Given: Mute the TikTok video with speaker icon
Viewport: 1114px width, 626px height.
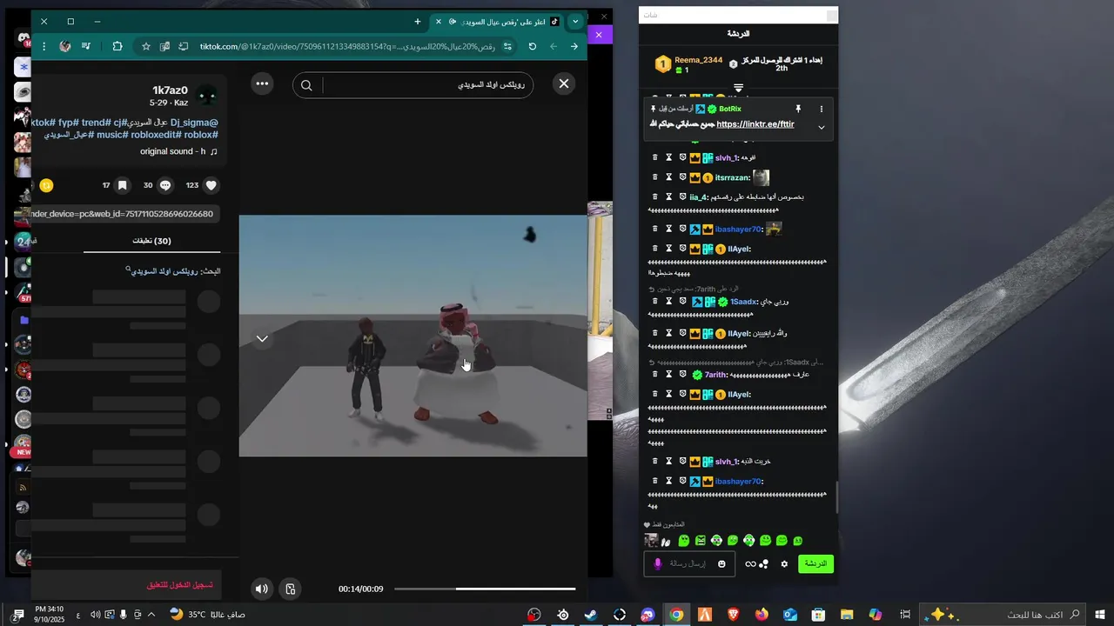Looking at the screenshot, I should pos(261,589).
